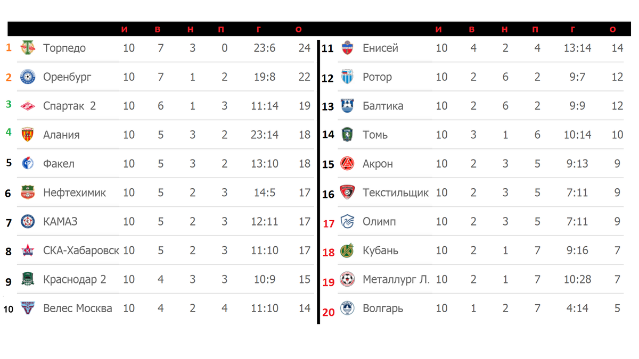
Task: Open the Текстильщик team name link
Action: coord(396,193)
